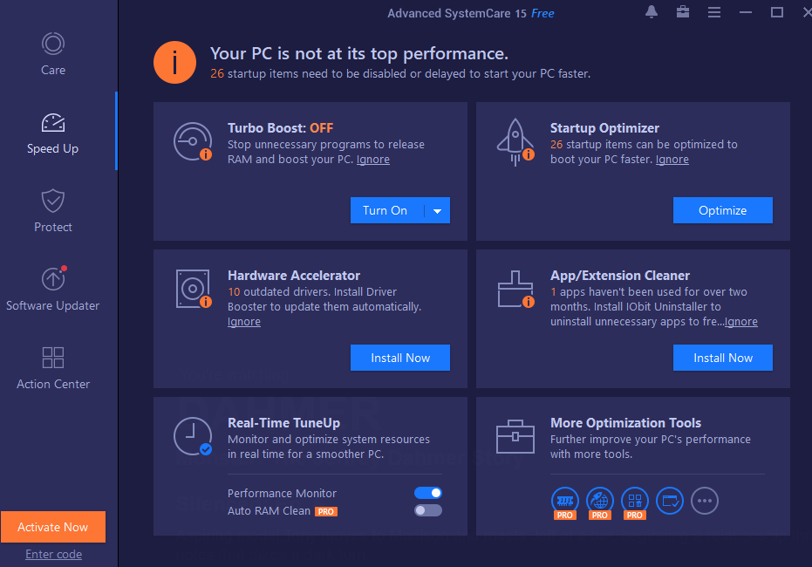Click the Turbo Boost disk icon

pyautogui.click(x=193, y=141)
